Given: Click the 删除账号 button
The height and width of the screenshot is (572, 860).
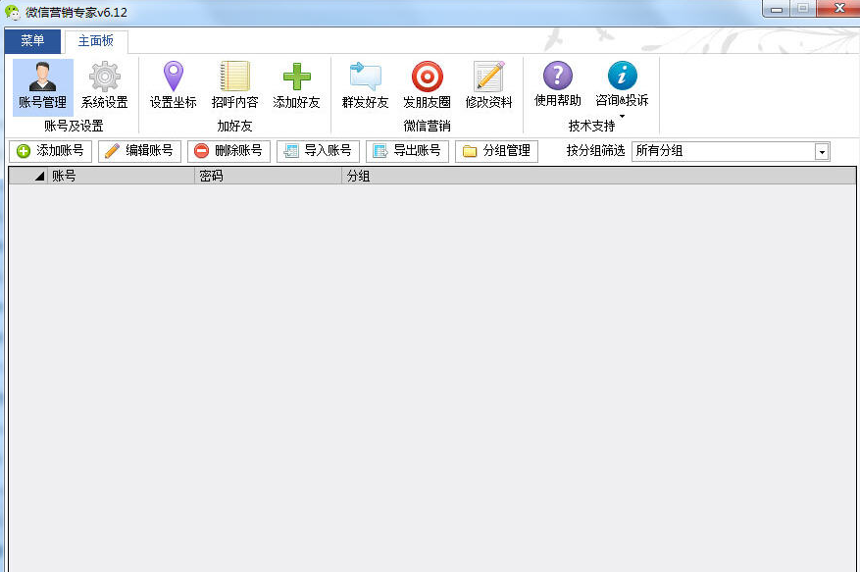Looking at the screenshot, I should click(x=228, y=151).
